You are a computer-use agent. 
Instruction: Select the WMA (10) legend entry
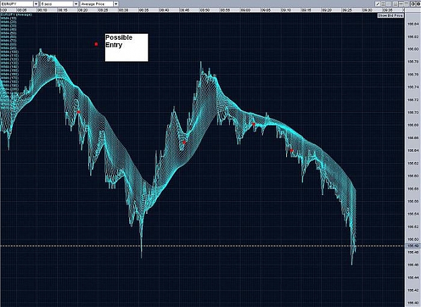click(9, 18)
